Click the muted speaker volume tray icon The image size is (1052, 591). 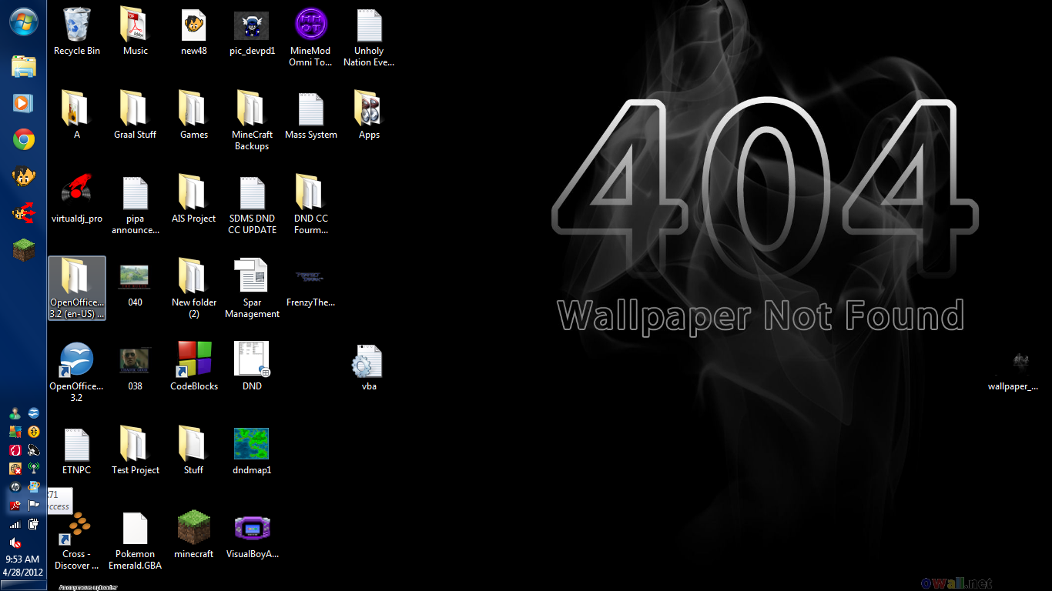tap(15, 543)
